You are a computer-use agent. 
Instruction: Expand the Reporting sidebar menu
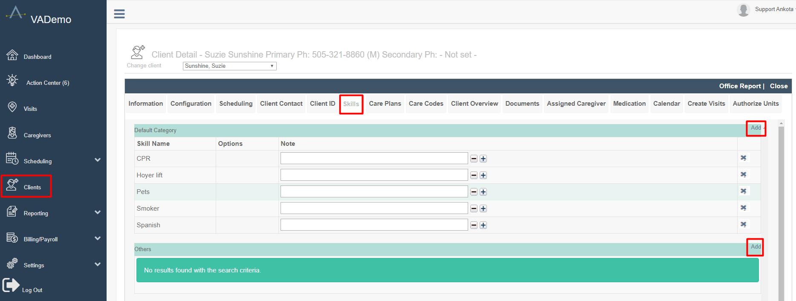point(98,212)
